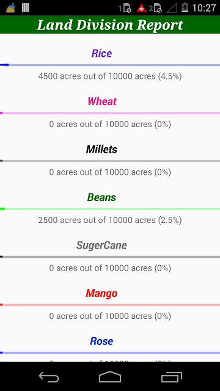Click the Beans green progress bar
This screenshot has width=220, height=391.
(110, 209)
